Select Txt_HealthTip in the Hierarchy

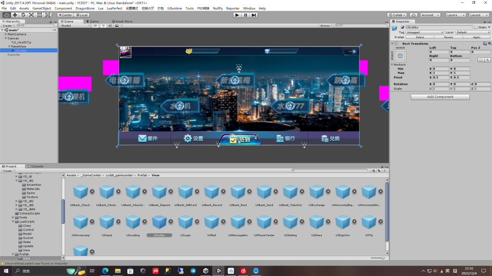tap(21, 42)
